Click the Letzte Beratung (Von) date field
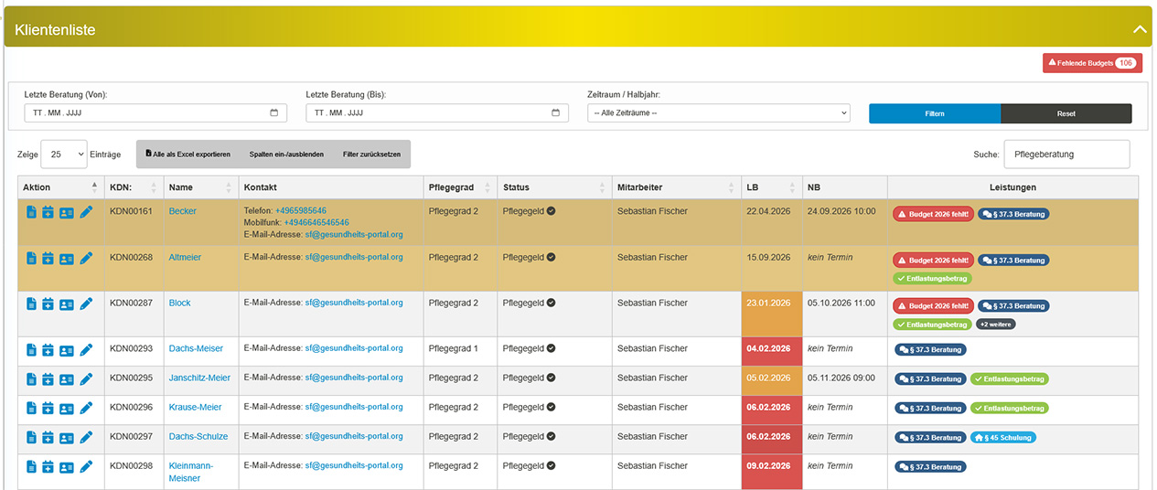The width and height of the screenshot is (1157, 490). click(155, 113)
